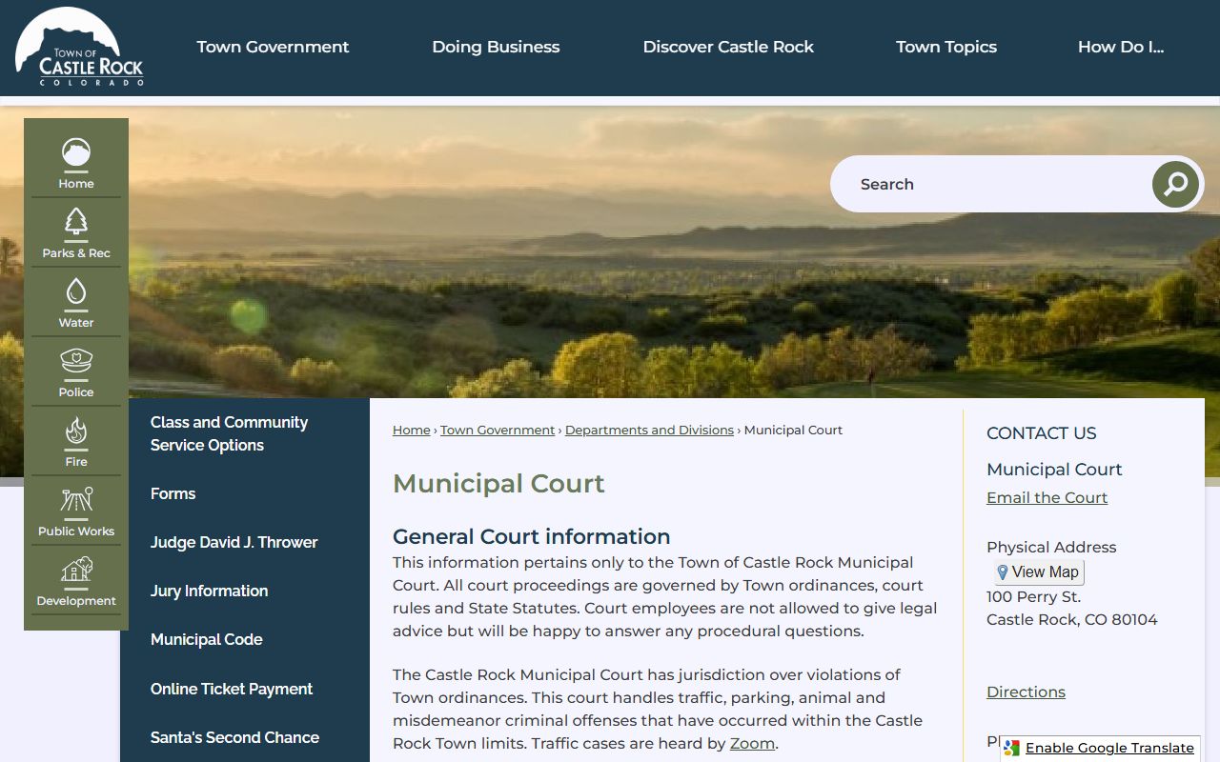Click the Town of Castle Rock logo

click(x=79, y=48)
